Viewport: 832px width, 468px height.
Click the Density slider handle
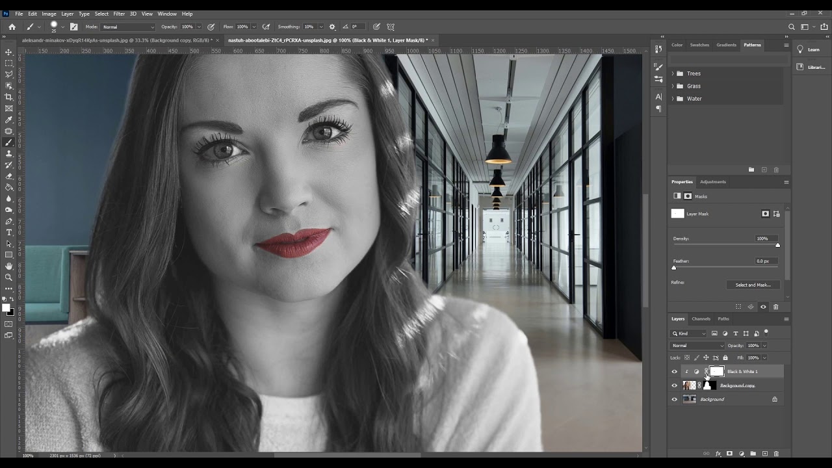777,245
